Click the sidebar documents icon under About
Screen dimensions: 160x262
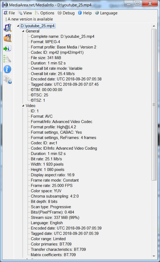pos(7,80)
